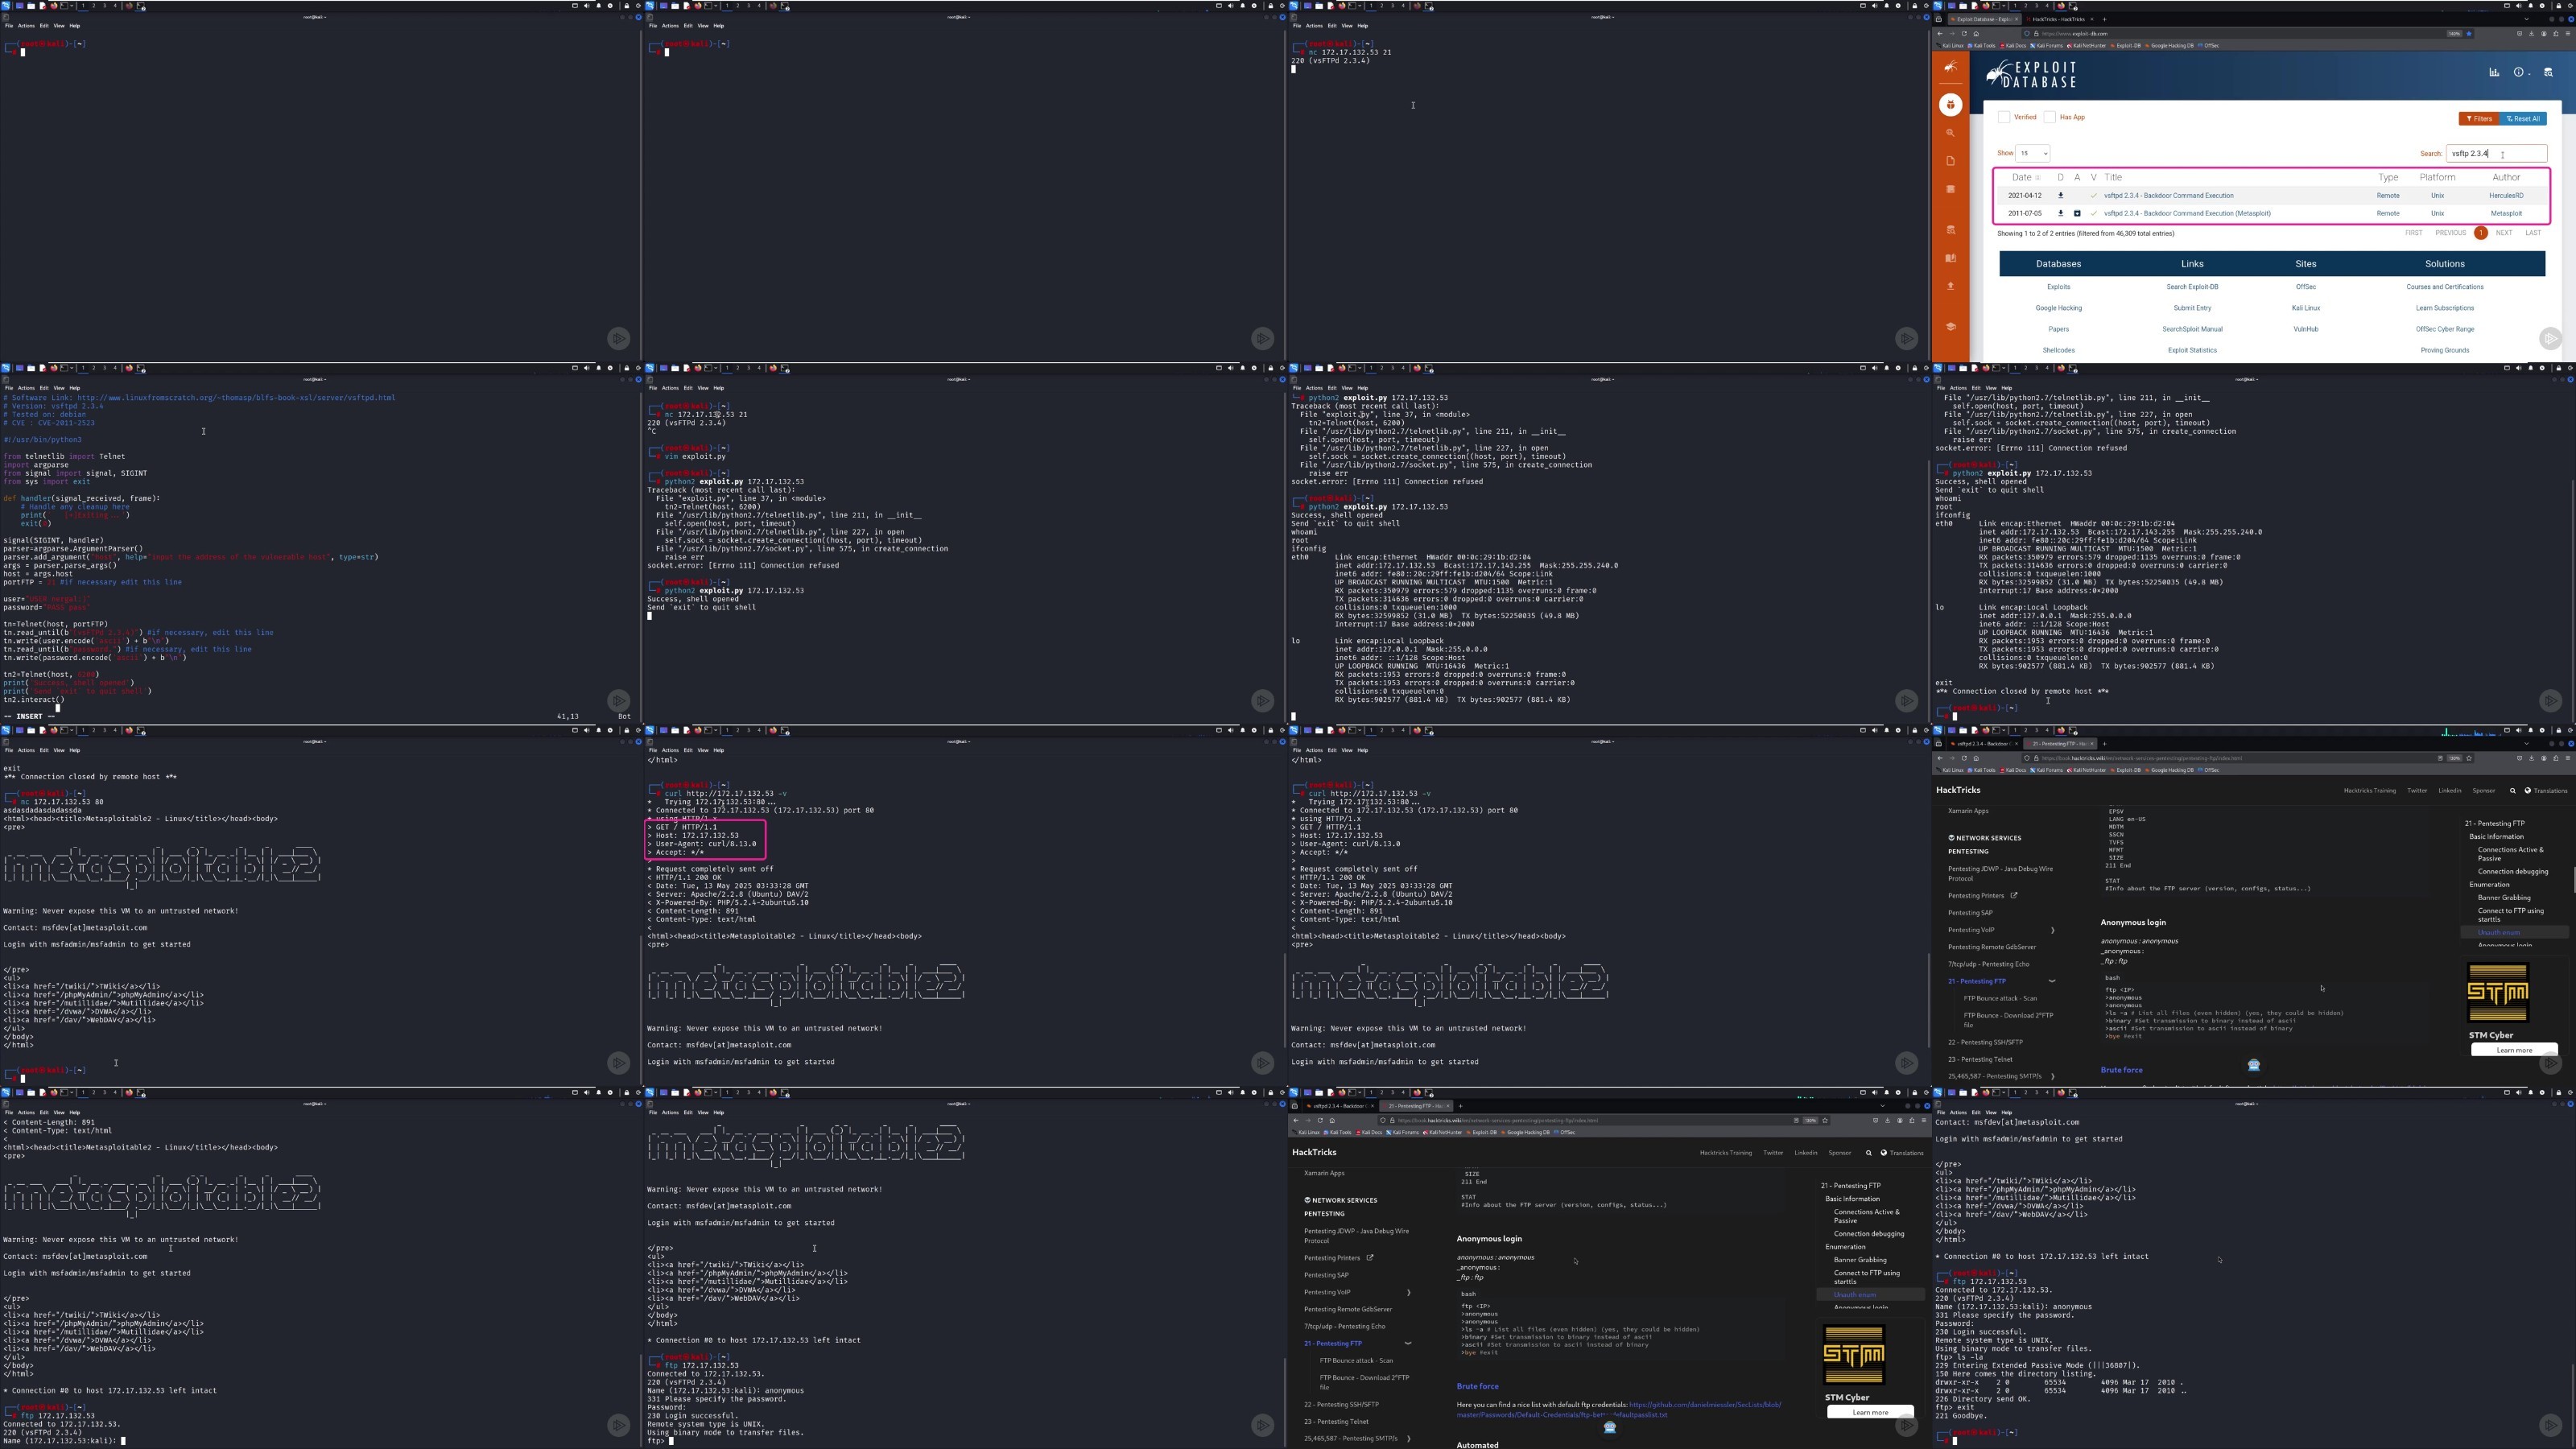Open the GitHub SecLists default credentials link in HackTricks

click(1618, 1409)
